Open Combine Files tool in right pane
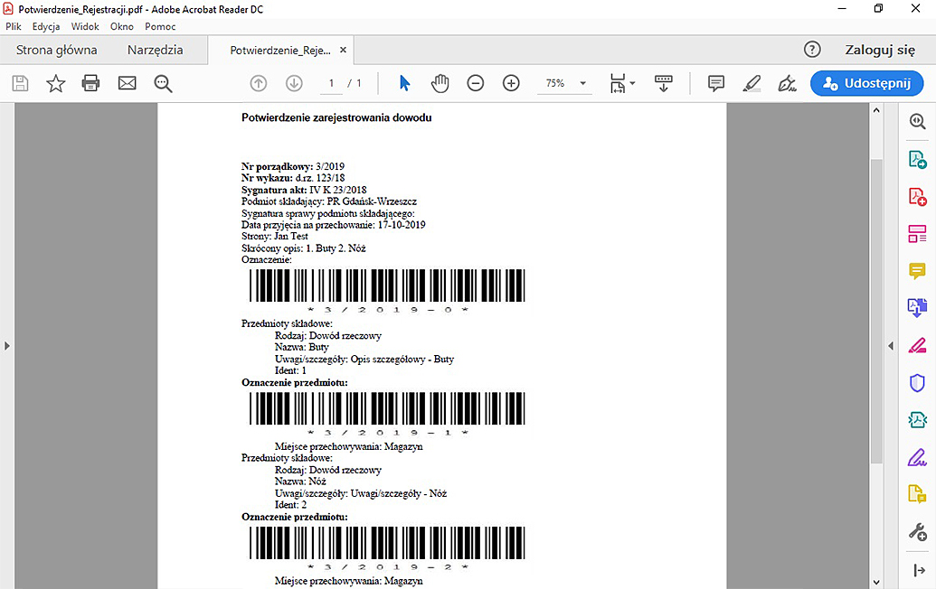This screenshot has height=589, width=936. (918, 308)
